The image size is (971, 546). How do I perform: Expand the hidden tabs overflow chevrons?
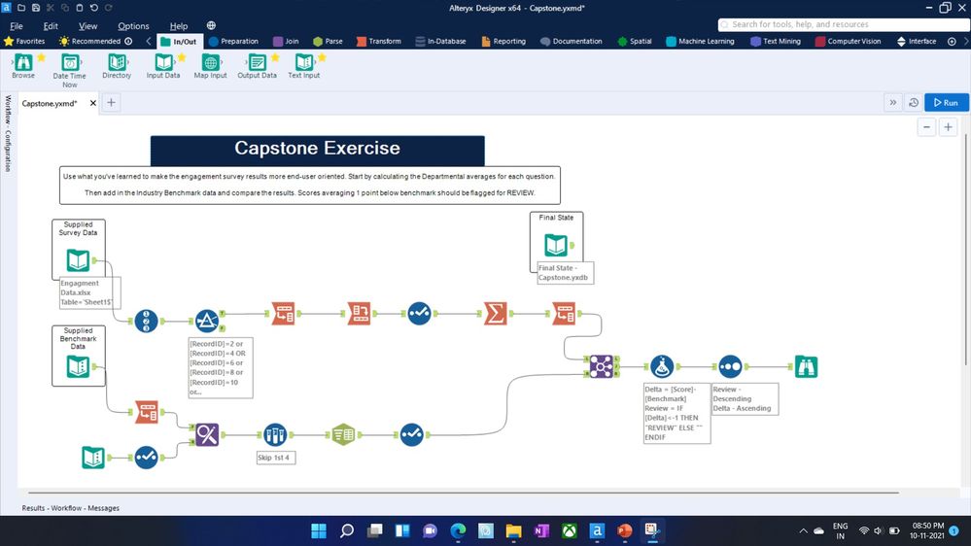[893, 103]
